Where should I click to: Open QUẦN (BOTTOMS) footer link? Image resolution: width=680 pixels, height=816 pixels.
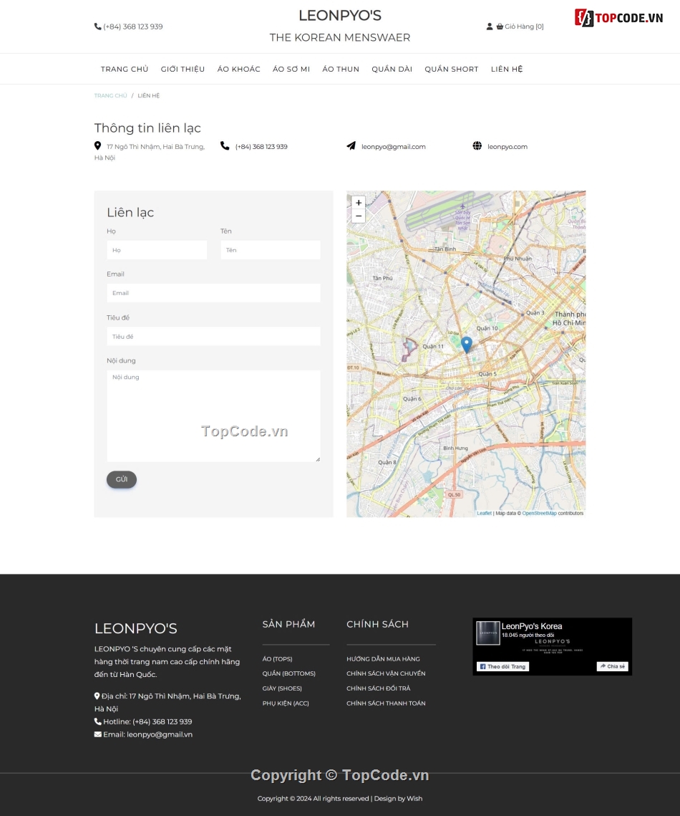[289, 673]
